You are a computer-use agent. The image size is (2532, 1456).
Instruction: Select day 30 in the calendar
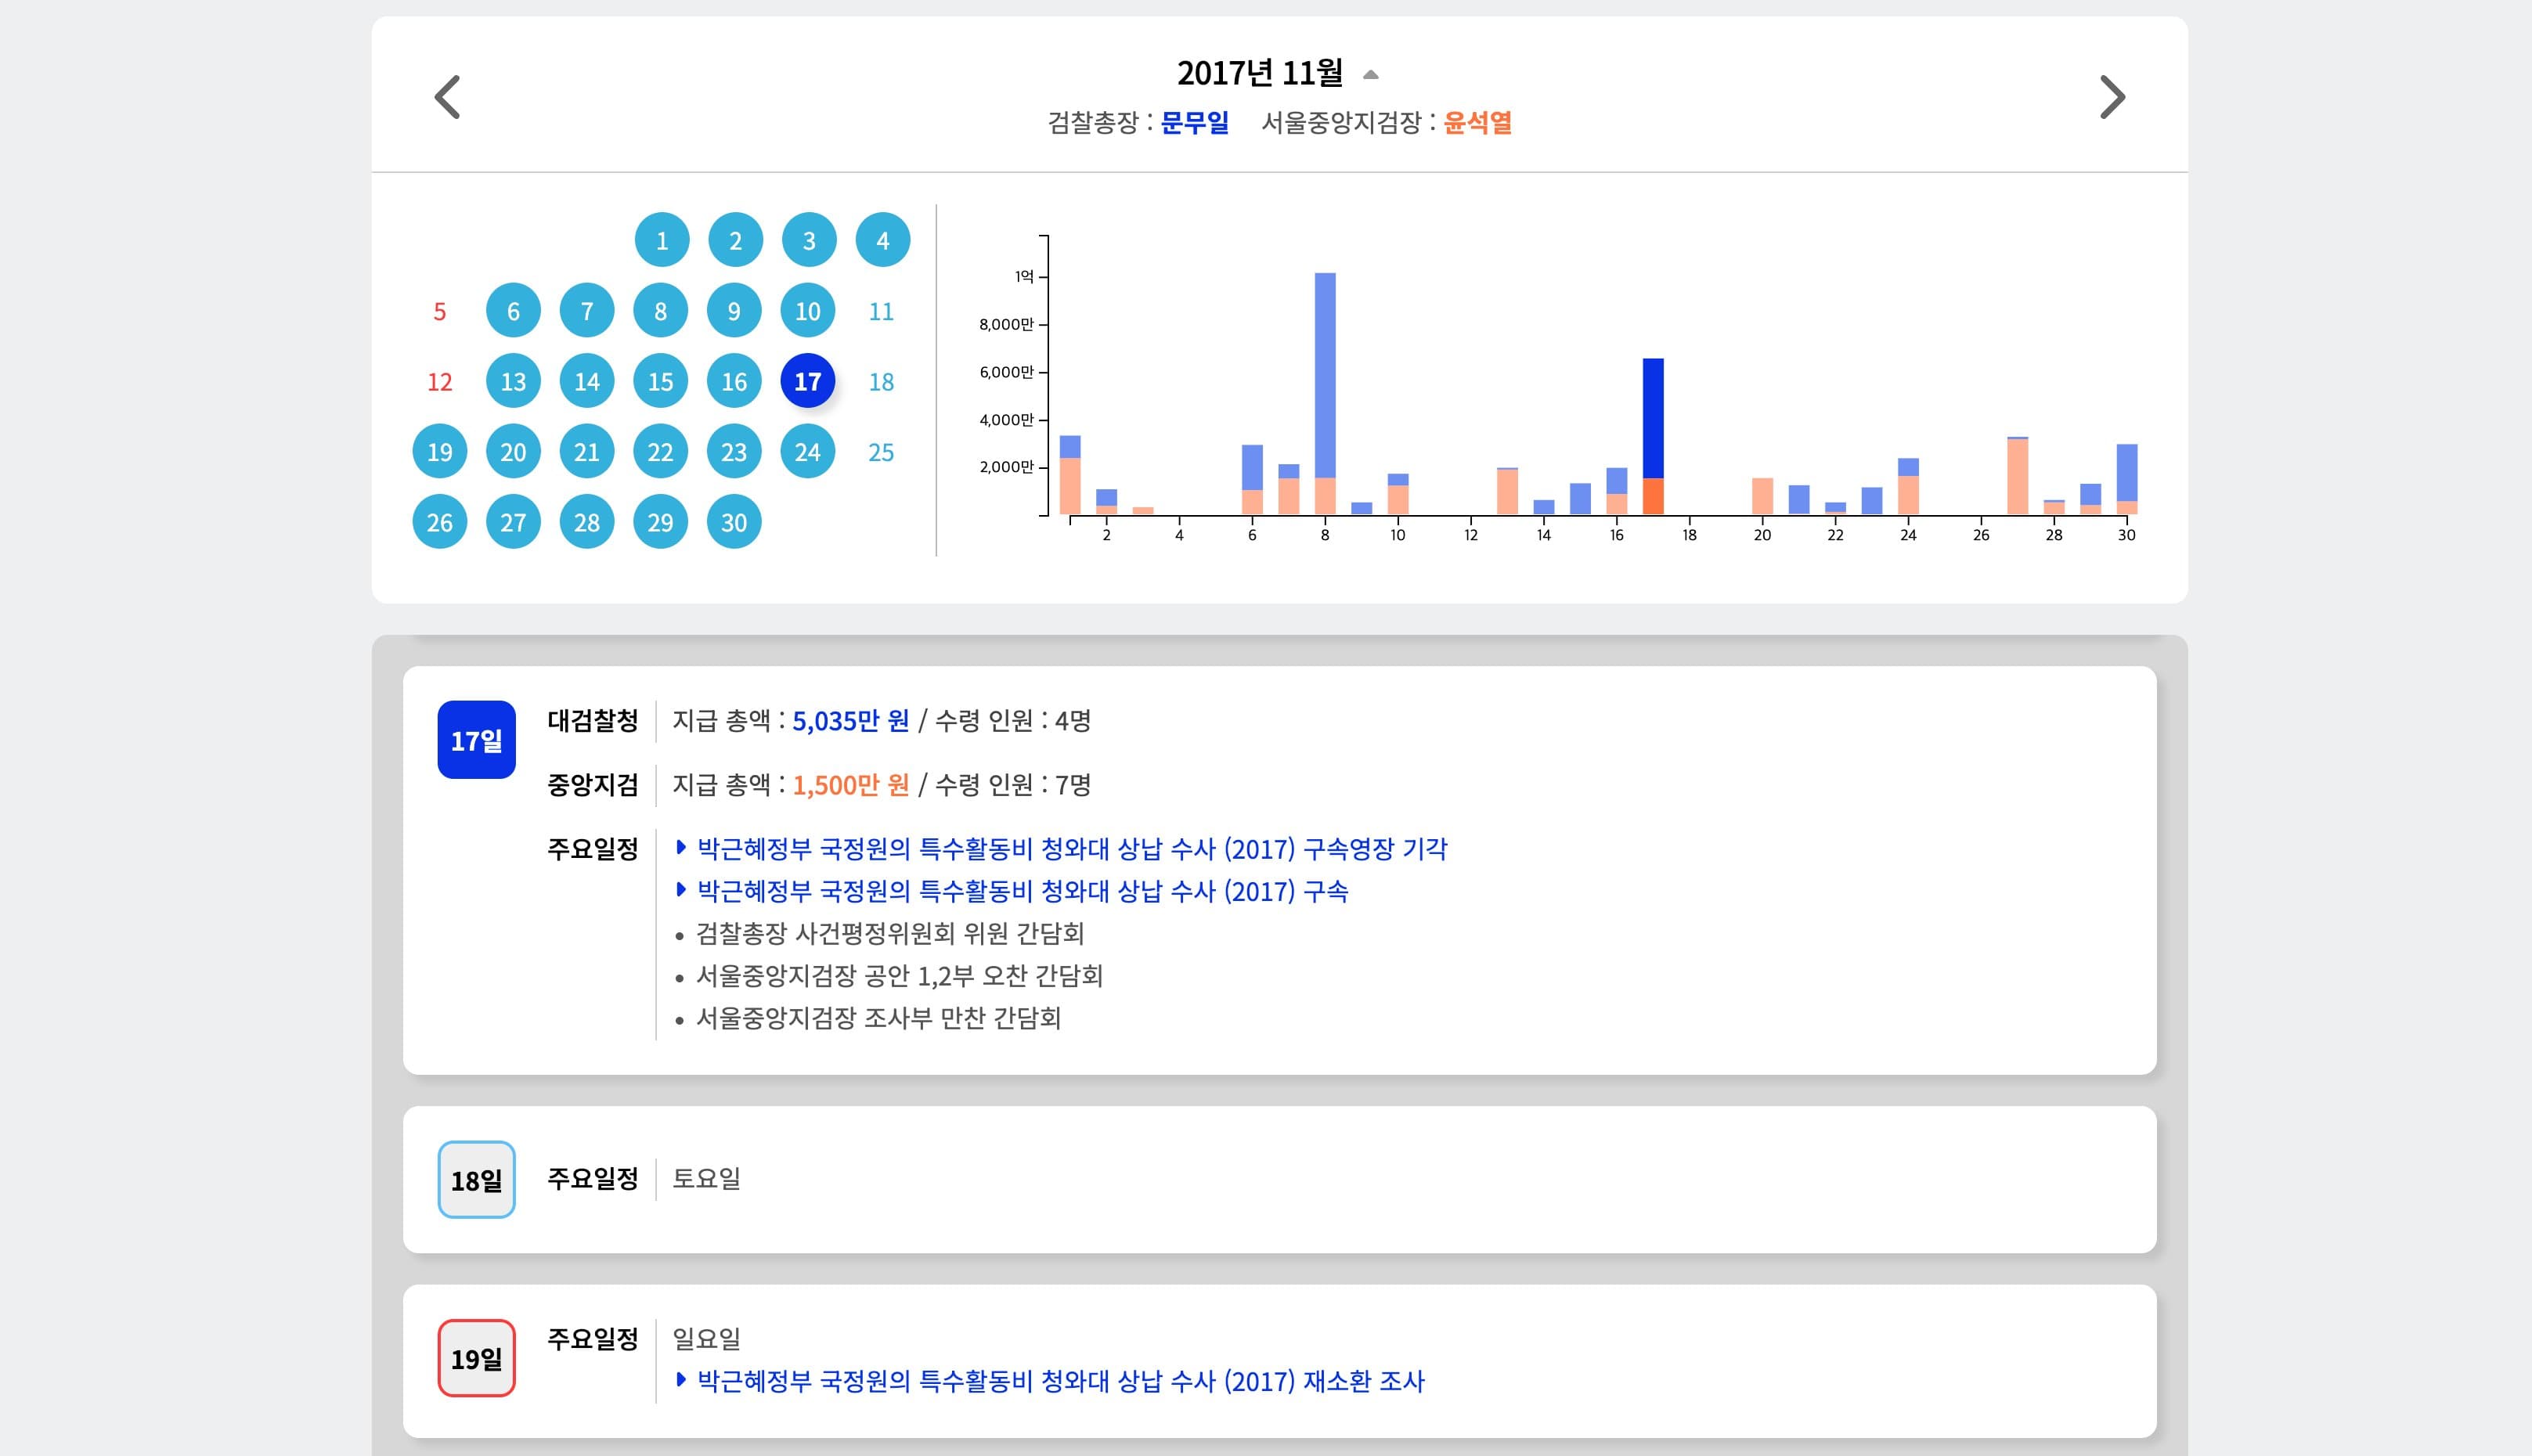pyautogui.click(x=733, y=522)
